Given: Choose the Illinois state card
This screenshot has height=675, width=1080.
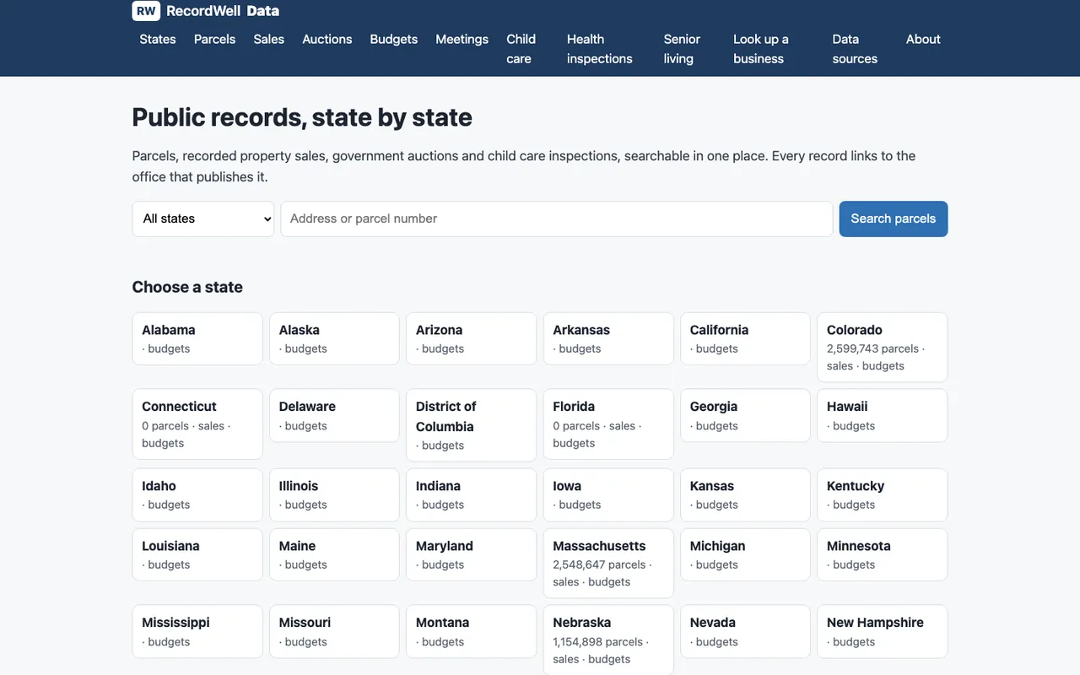Looking at the screenshot, I should (x=334, y=494).
